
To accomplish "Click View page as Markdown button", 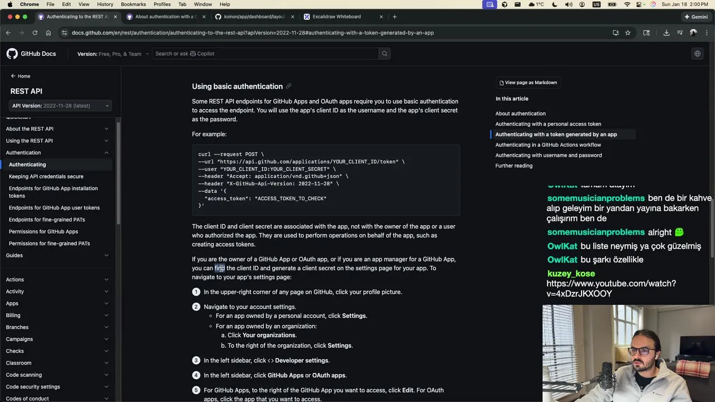I will coord(528,83).
